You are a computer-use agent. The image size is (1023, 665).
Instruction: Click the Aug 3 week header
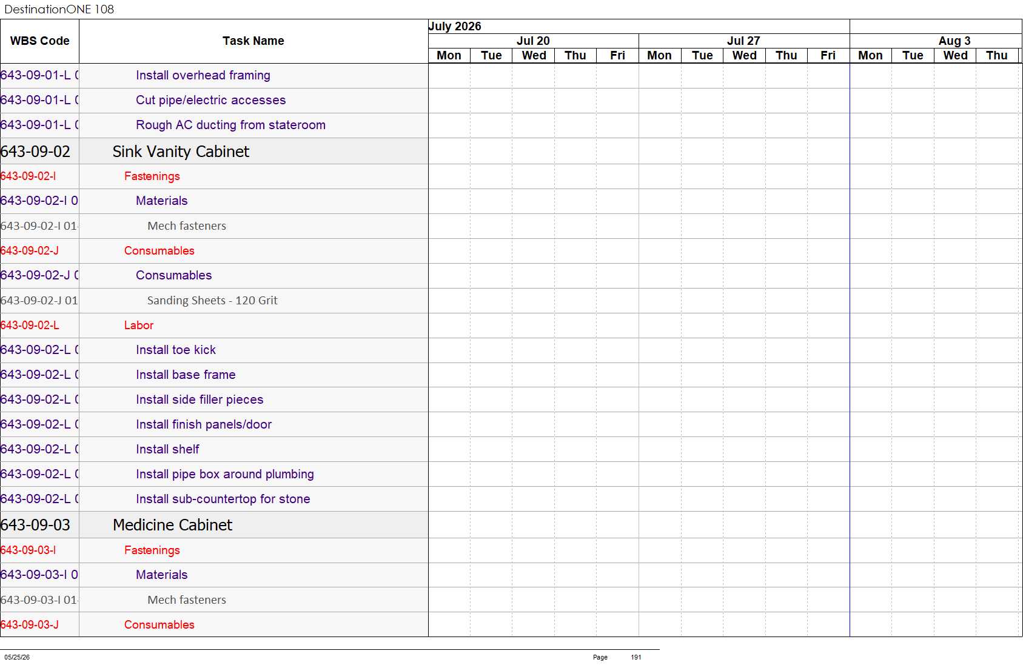pyautogui.click(x=954, y=41)
